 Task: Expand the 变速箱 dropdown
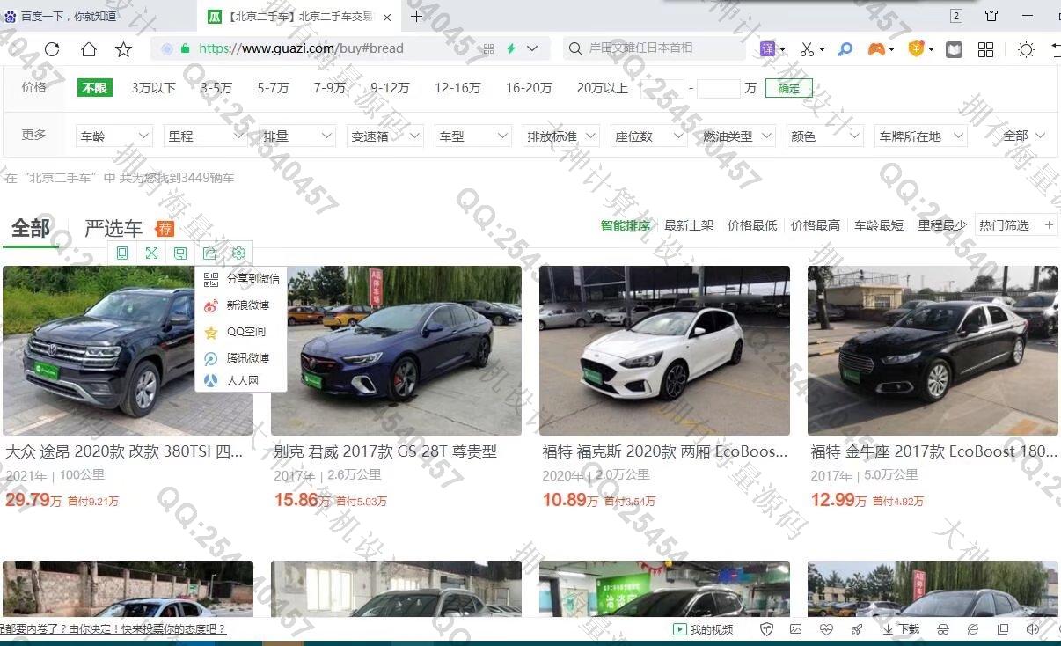pos(385,136)
